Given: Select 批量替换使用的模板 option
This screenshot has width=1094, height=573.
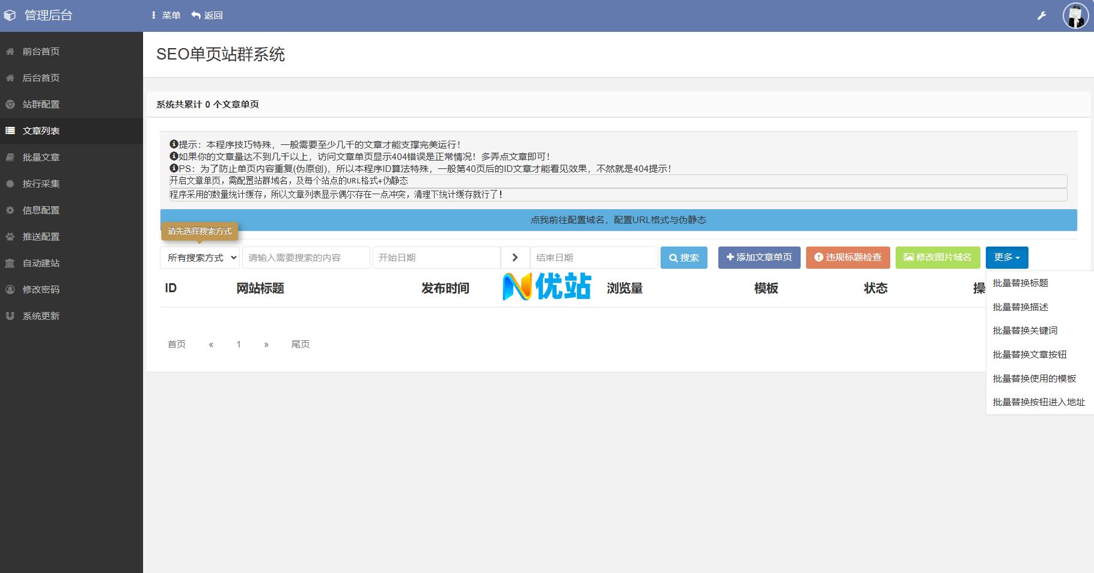Looking at the screenshot, I should pyautogui.click(x=1034, y=379).
